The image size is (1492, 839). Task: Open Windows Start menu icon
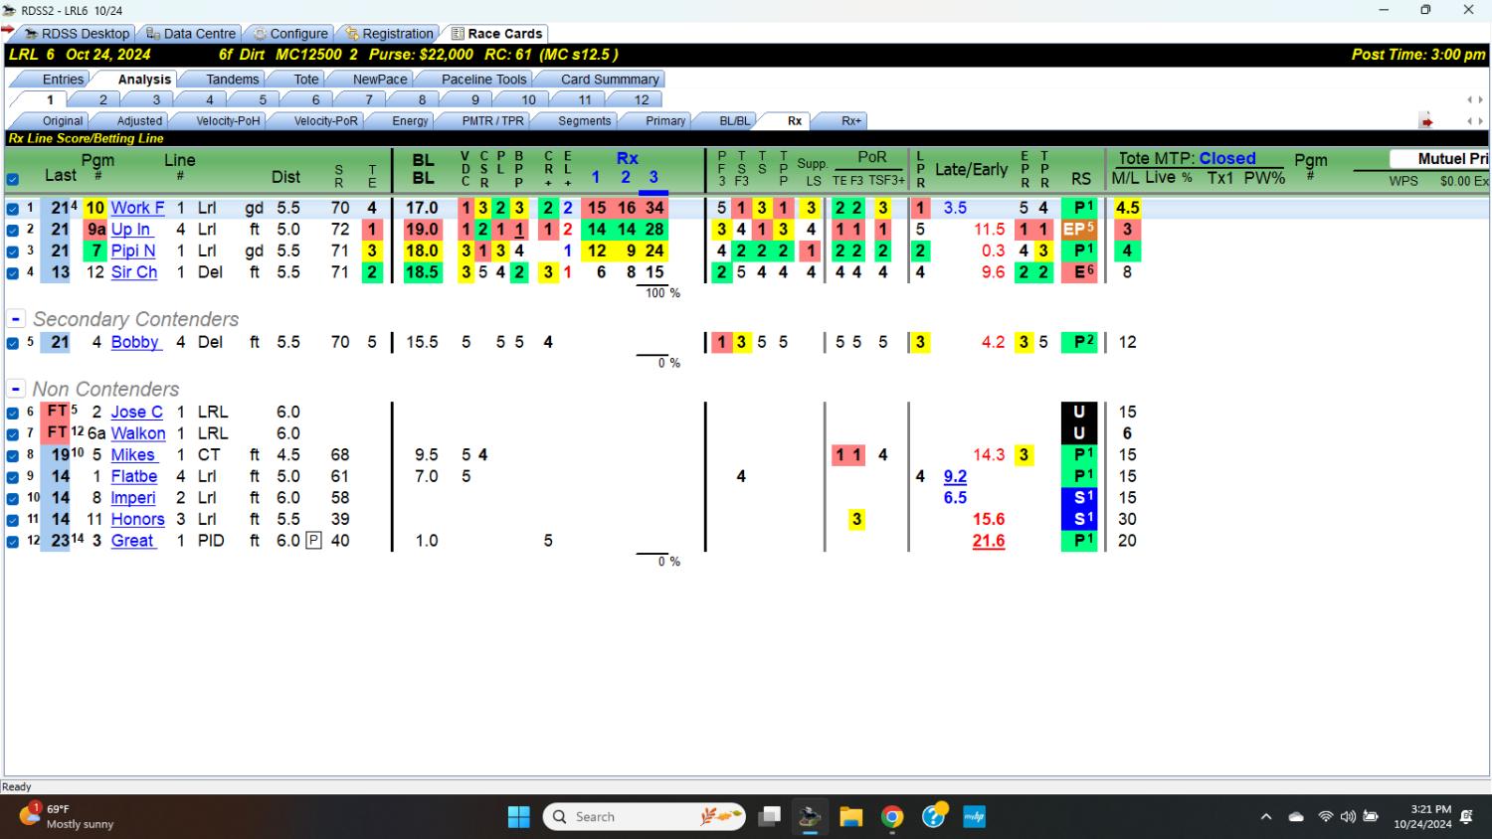(519, 816)
